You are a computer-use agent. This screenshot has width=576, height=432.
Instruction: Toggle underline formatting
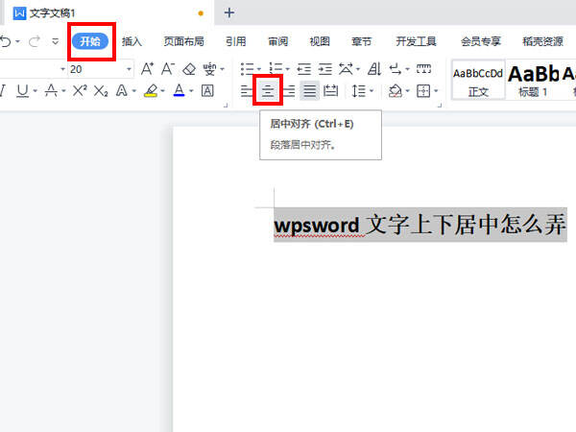click(23, 90)
